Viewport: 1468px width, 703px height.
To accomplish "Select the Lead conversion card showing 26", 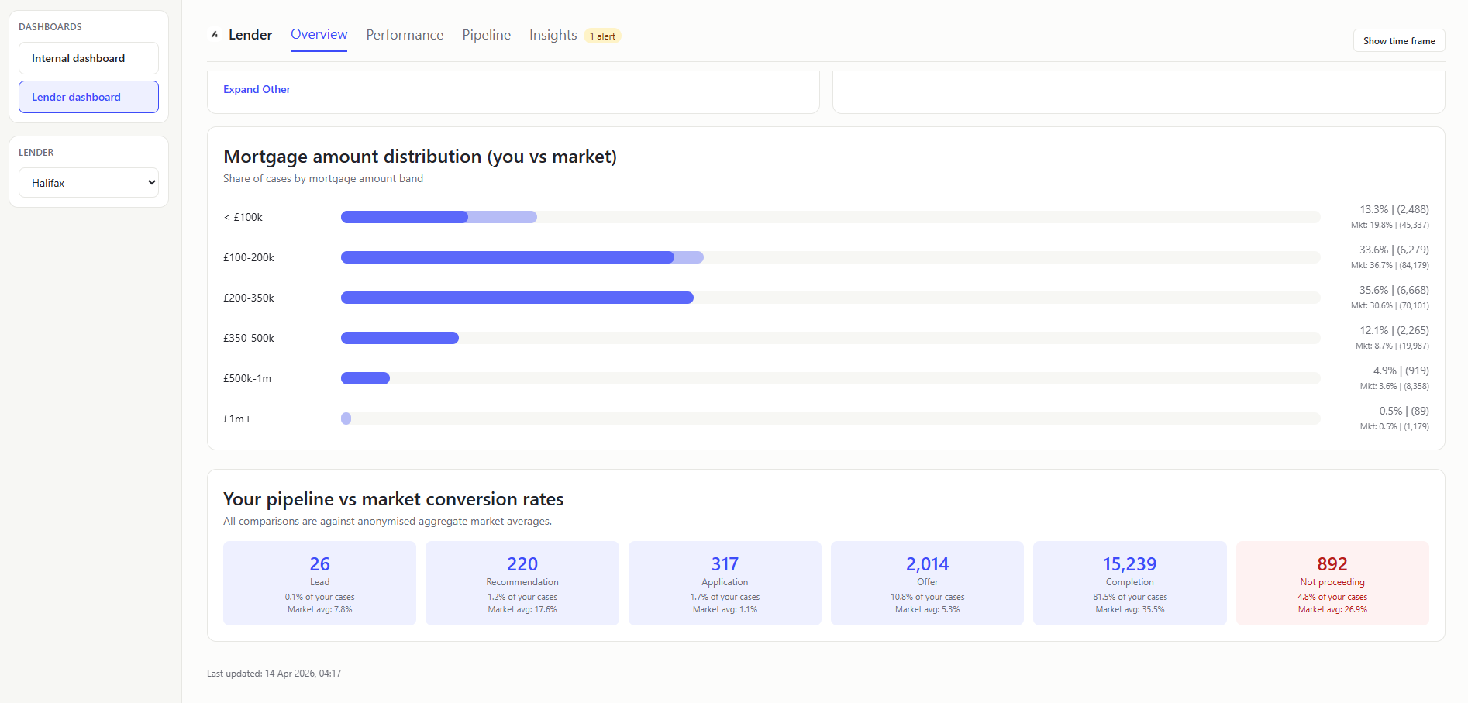I will point(319,583).
